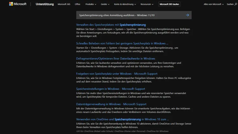This screenshot has width=238, height=134.
Task: Expand the Ressourcen dropdown
Action: tap(147, 4)
